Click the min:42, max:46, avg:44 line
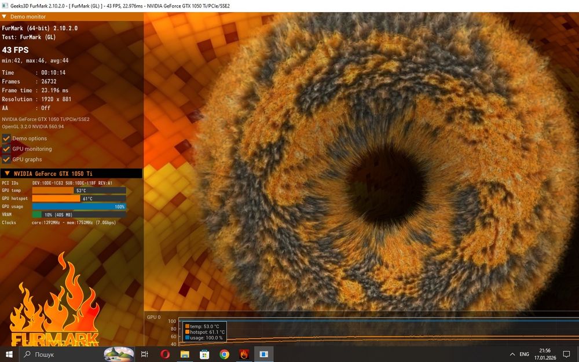Screen dimensions: 579x362 (x=35, y=61)
